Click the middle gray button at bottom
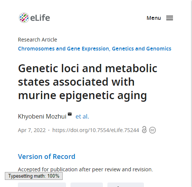This screenshot has height=187, width=192. click(86, 185)
